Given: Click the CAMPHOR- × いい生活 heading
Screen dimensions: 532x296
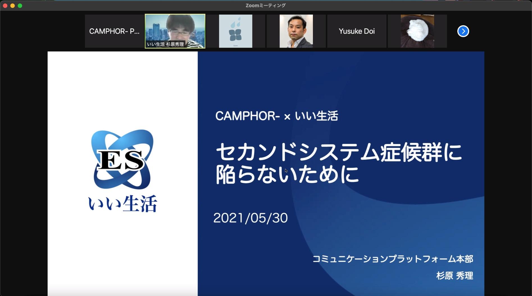Looking at the screenshot, I should 277,116.
